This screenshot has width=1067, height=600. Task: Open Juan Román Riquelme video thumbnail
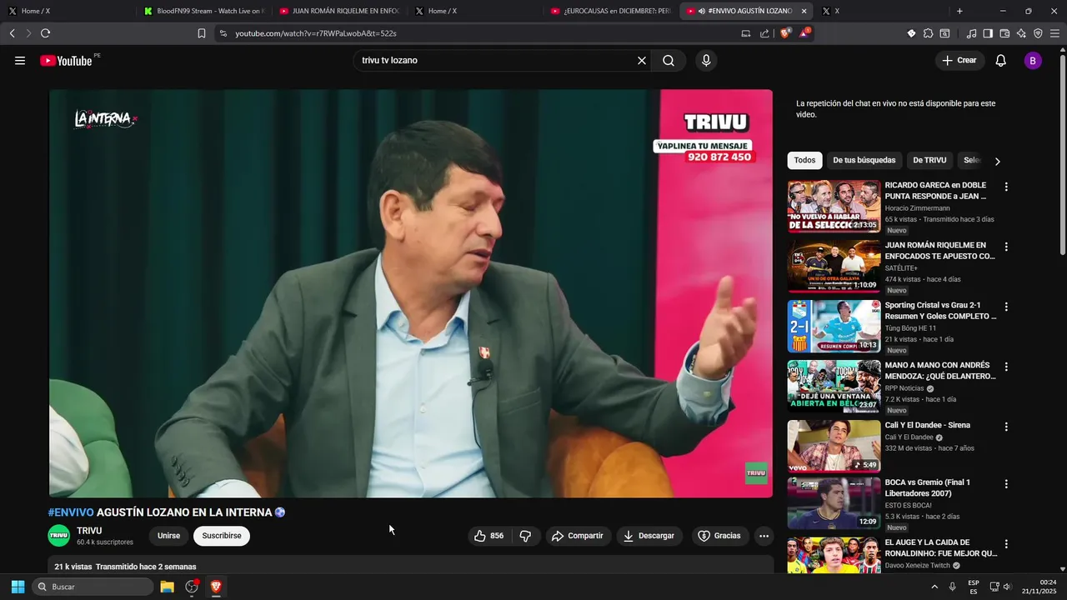pyautogui.click(x=834, y=267)
